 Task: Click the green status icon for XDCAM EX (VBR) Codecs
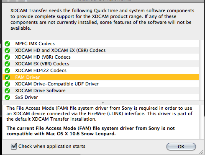7,64
